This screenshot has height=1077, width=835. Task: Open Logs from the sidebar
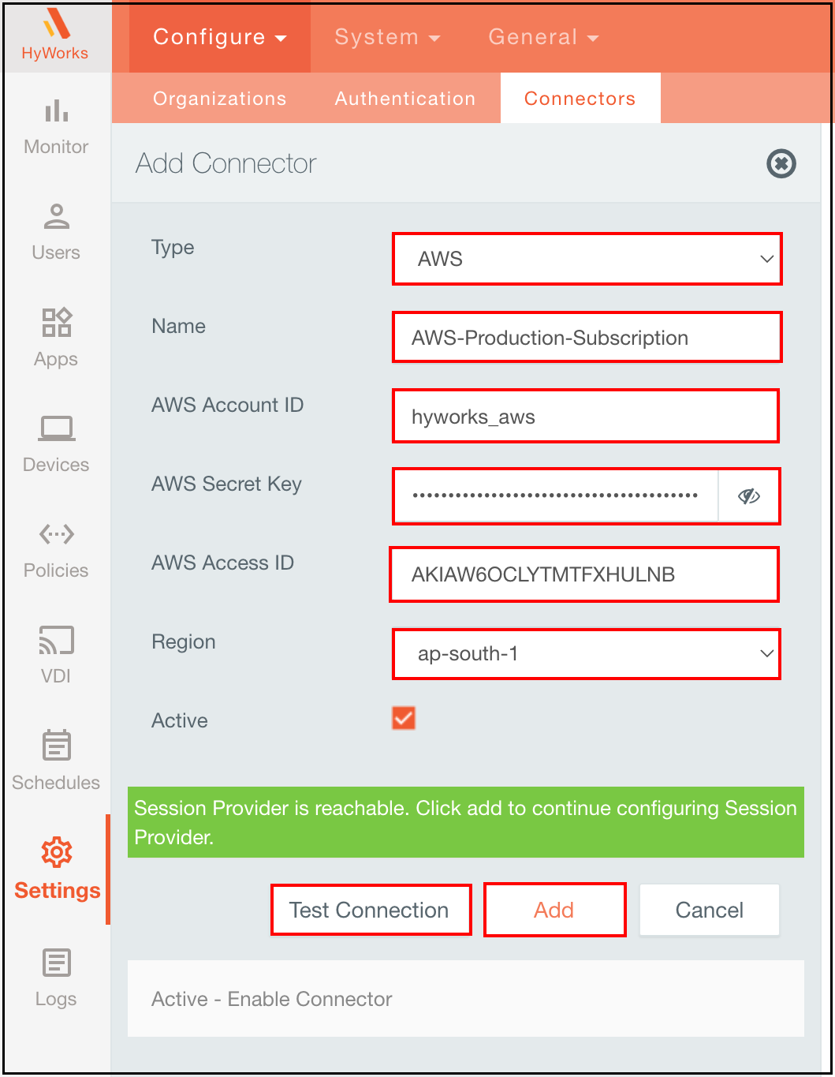click(56, 978)
